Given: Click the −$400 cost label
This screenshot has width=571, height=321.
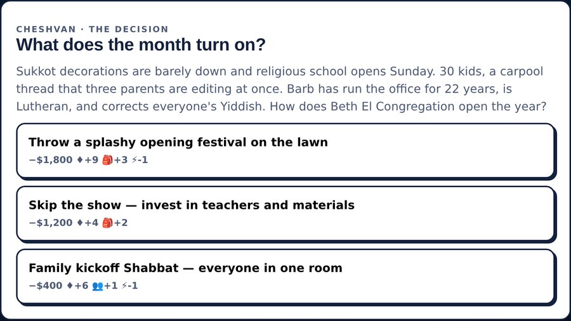Looking at the screenshot, I should tap(46, 285).
